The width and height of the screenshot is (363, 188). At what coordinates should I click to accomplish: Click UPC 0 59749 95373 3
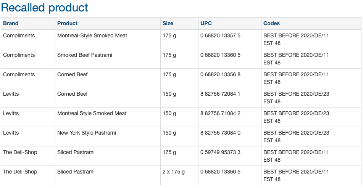[x=220, y=152]
